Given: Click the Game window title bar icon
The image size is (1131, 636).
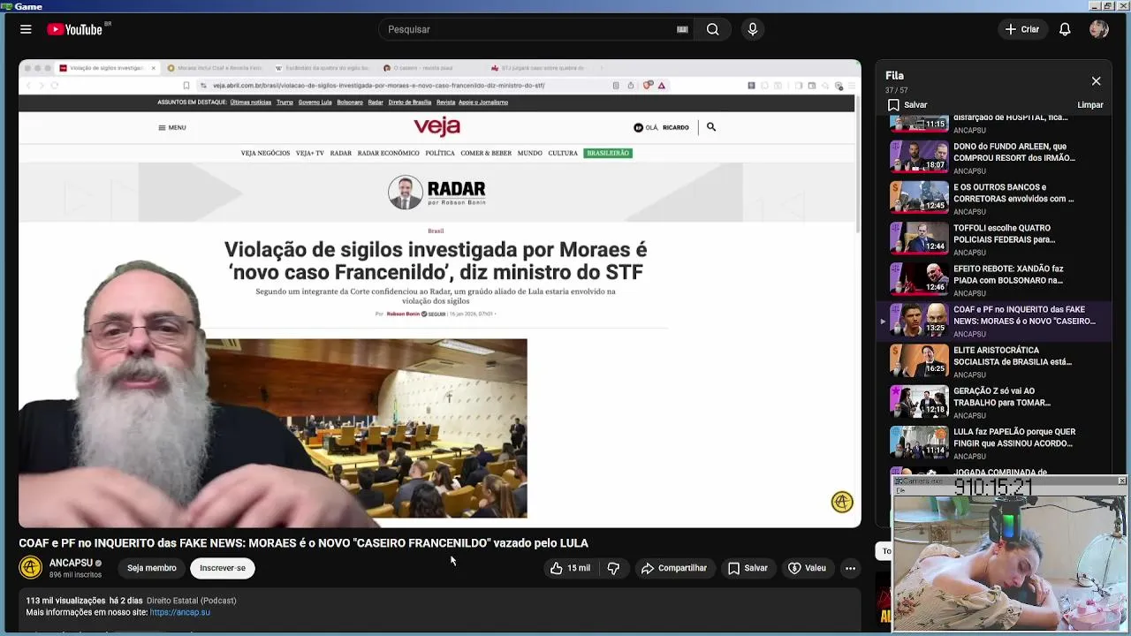Looking at the screenshot, I should point(7,6).
